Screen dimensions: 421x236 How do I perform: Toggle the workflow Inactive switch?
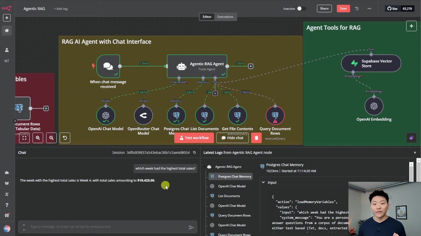pyautogui.click(x=301, y=9)
